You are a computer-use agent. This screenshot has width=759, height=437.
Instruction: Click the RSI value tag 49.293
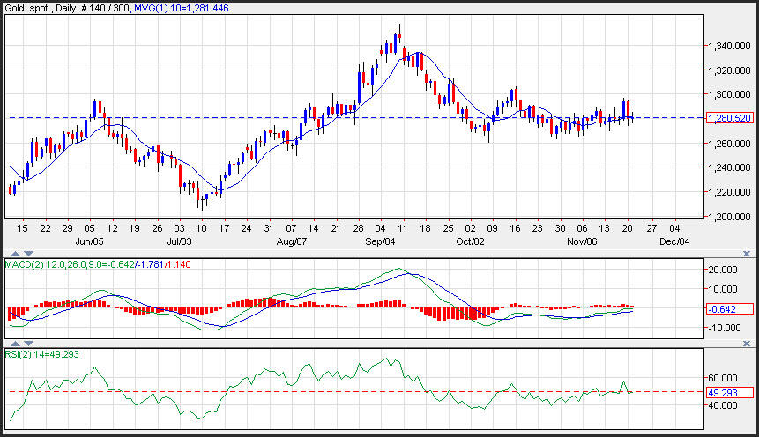(728, 392)
